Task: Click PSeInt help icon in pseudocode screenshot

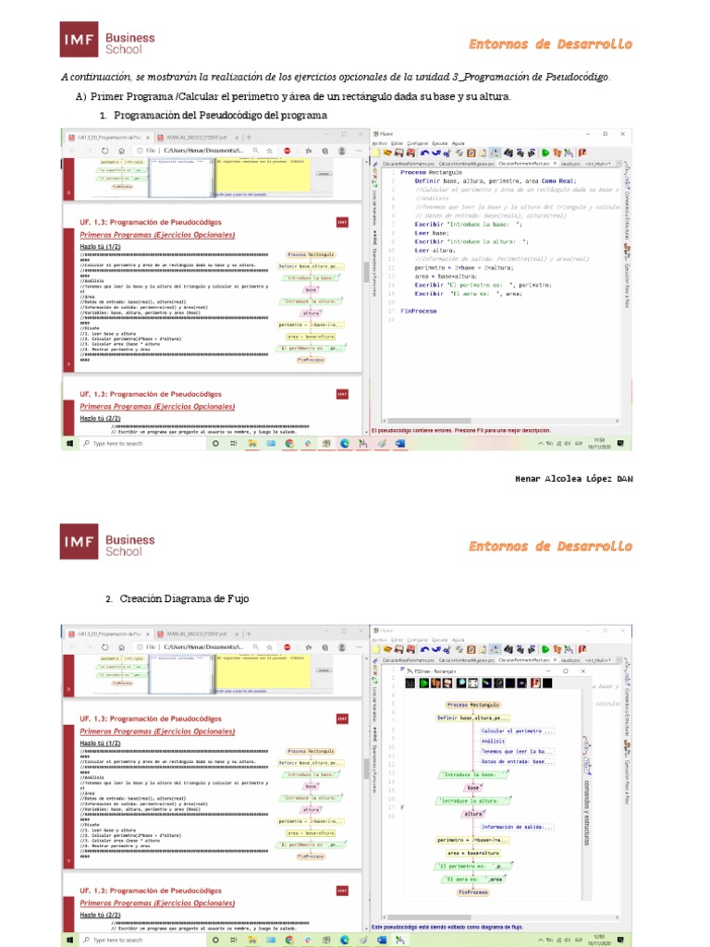Action: click(x=582, y=153)
